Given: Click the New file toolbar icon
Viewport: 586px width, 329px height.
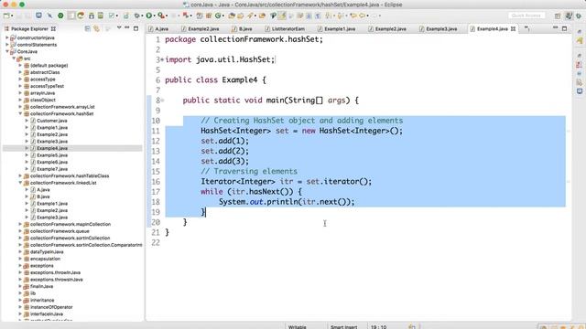Looking at the screenshot, I should click(6, 16).
